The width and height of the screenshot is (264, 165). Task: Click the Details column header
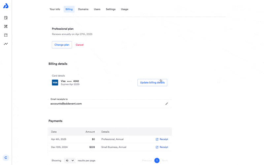point(105,132)
